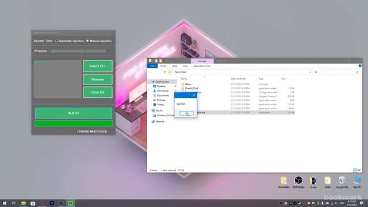This screenshot has width=368, height=207.
Task: Open the OBS Studio desktop shortcut
Action: (298, 182)
